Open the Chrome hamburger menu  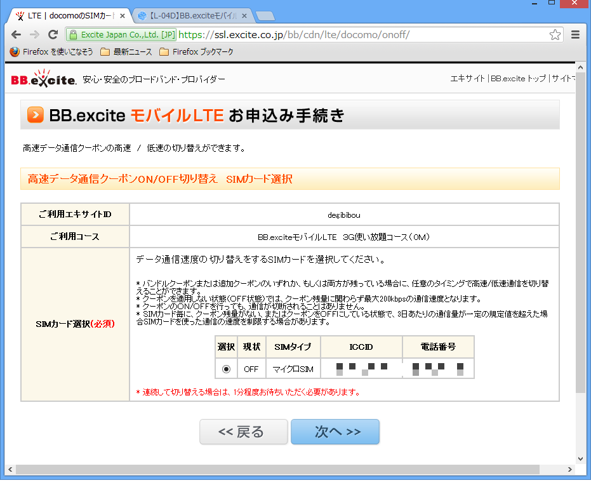click(575, 35)
